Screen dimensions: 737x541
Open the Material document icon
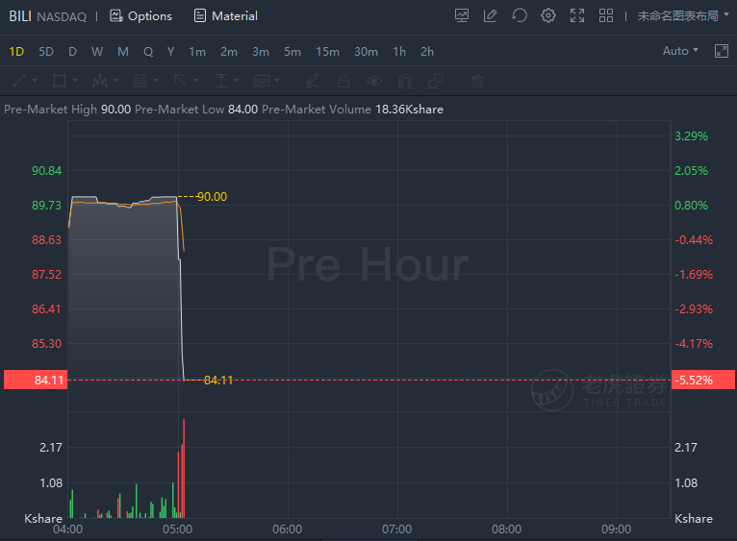[200, 16]
